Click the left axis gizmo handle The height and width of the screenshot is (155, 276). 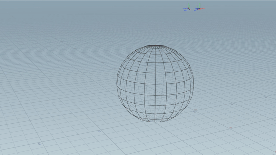[x=188, y=7]
